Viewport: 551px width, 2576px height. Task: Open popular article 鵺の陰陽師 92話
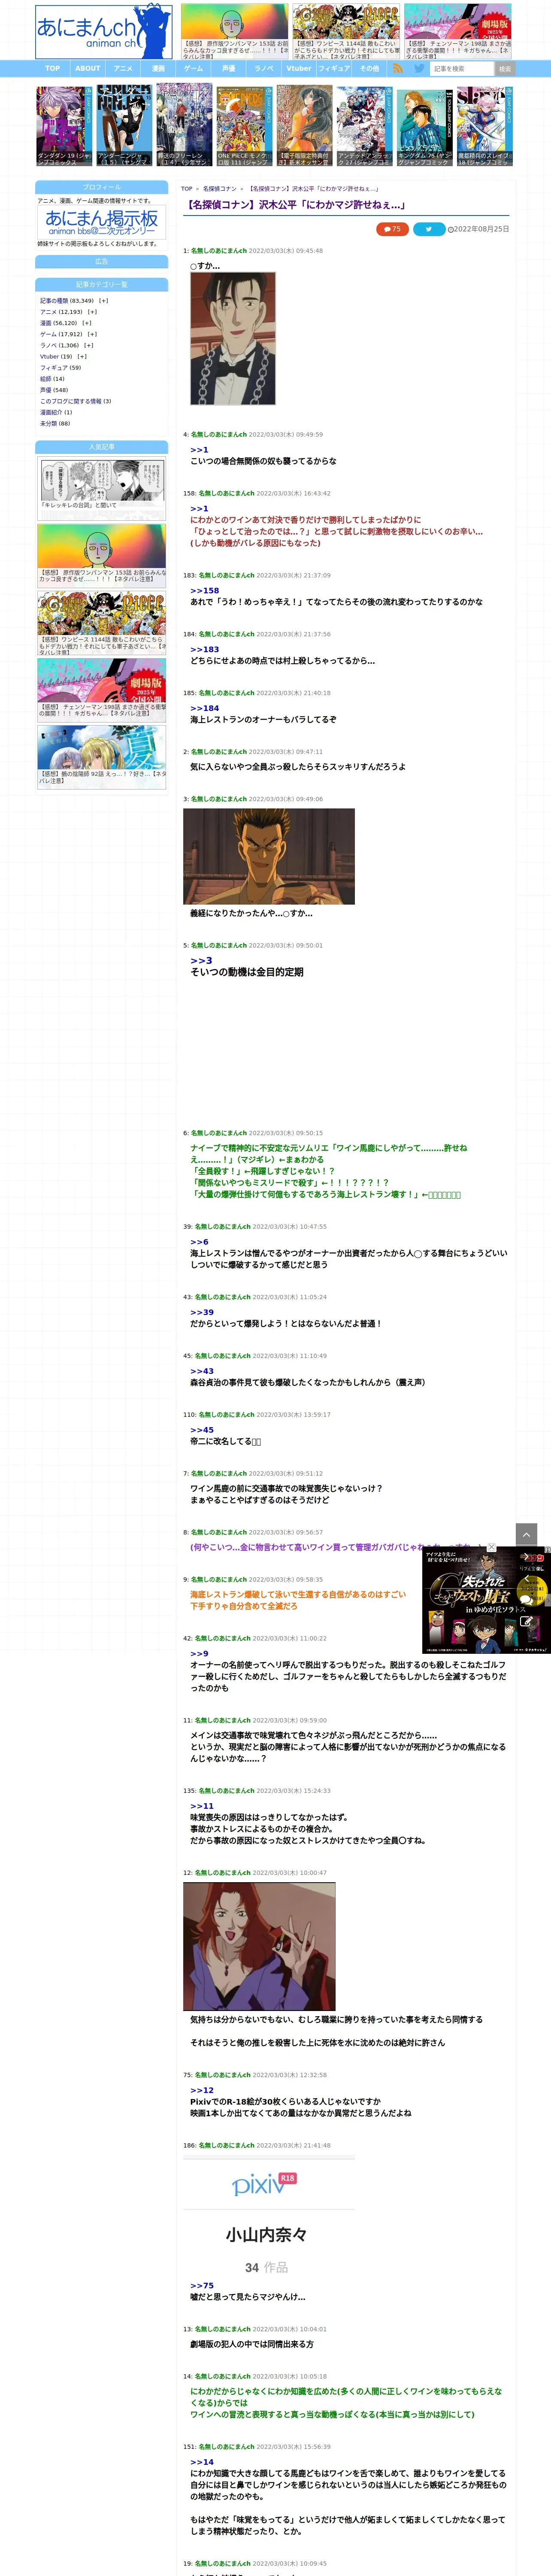pos(102,757)
